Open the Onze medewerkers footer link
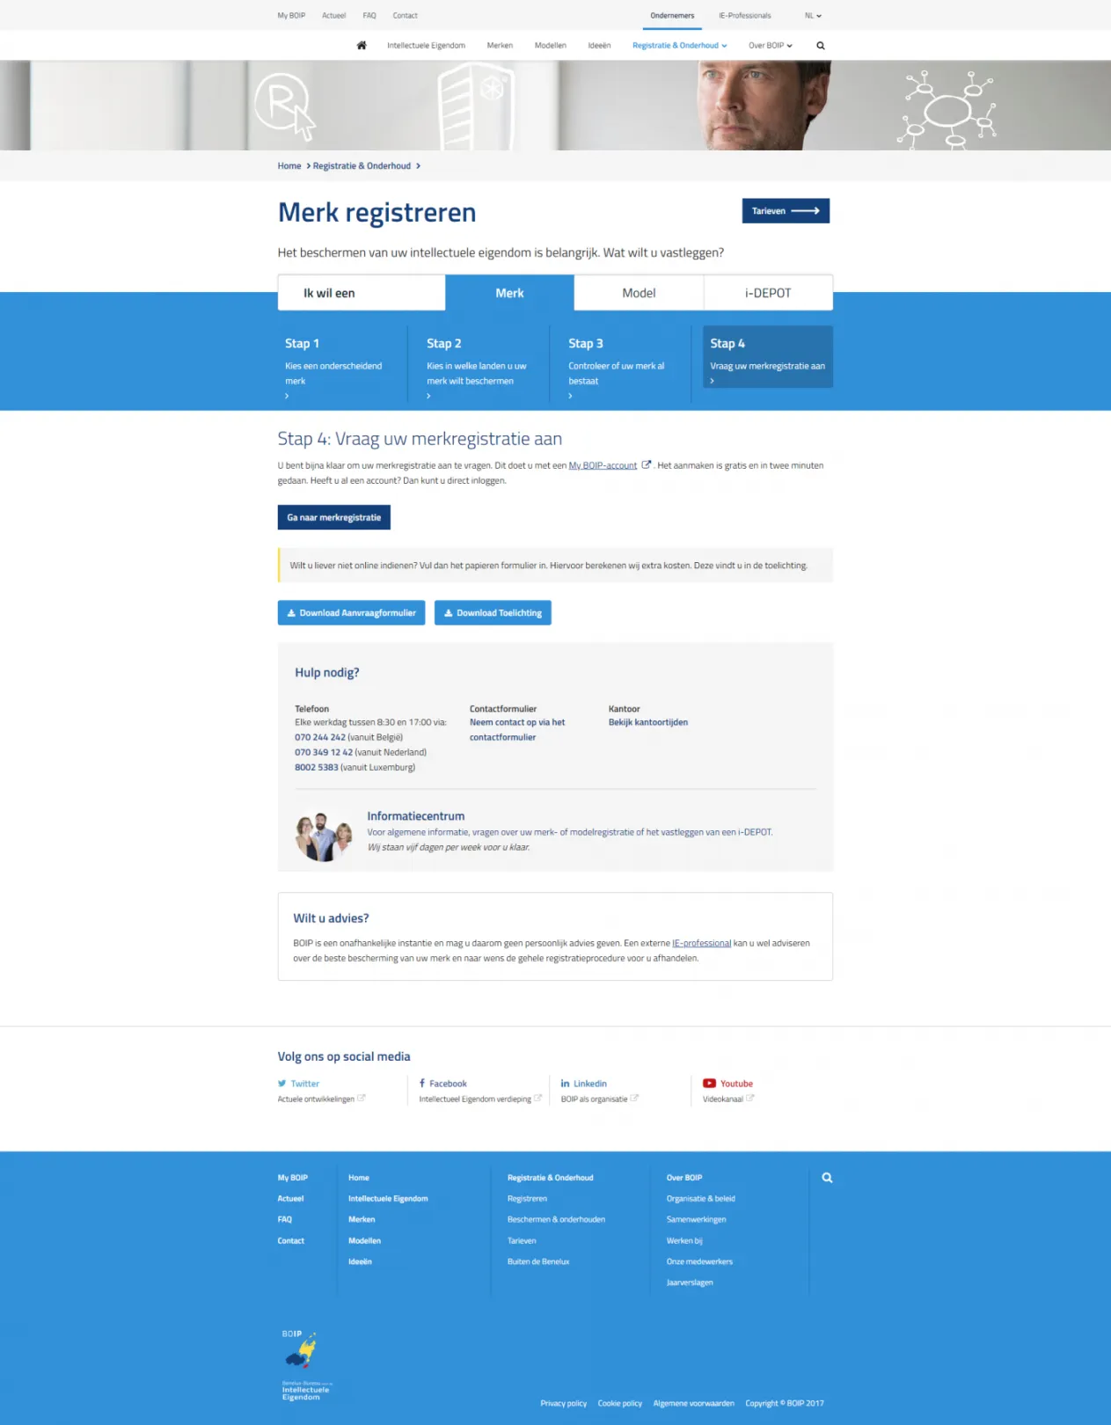 pyautogui.click(x=699, y=1262)
